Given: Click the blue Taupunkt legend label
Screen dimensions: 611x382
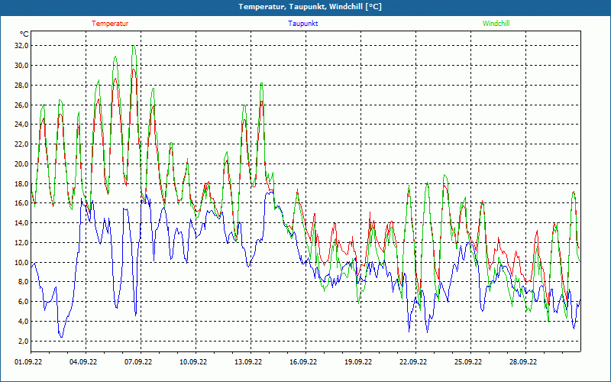Looking at the screenshot, I should pos(302,24).
